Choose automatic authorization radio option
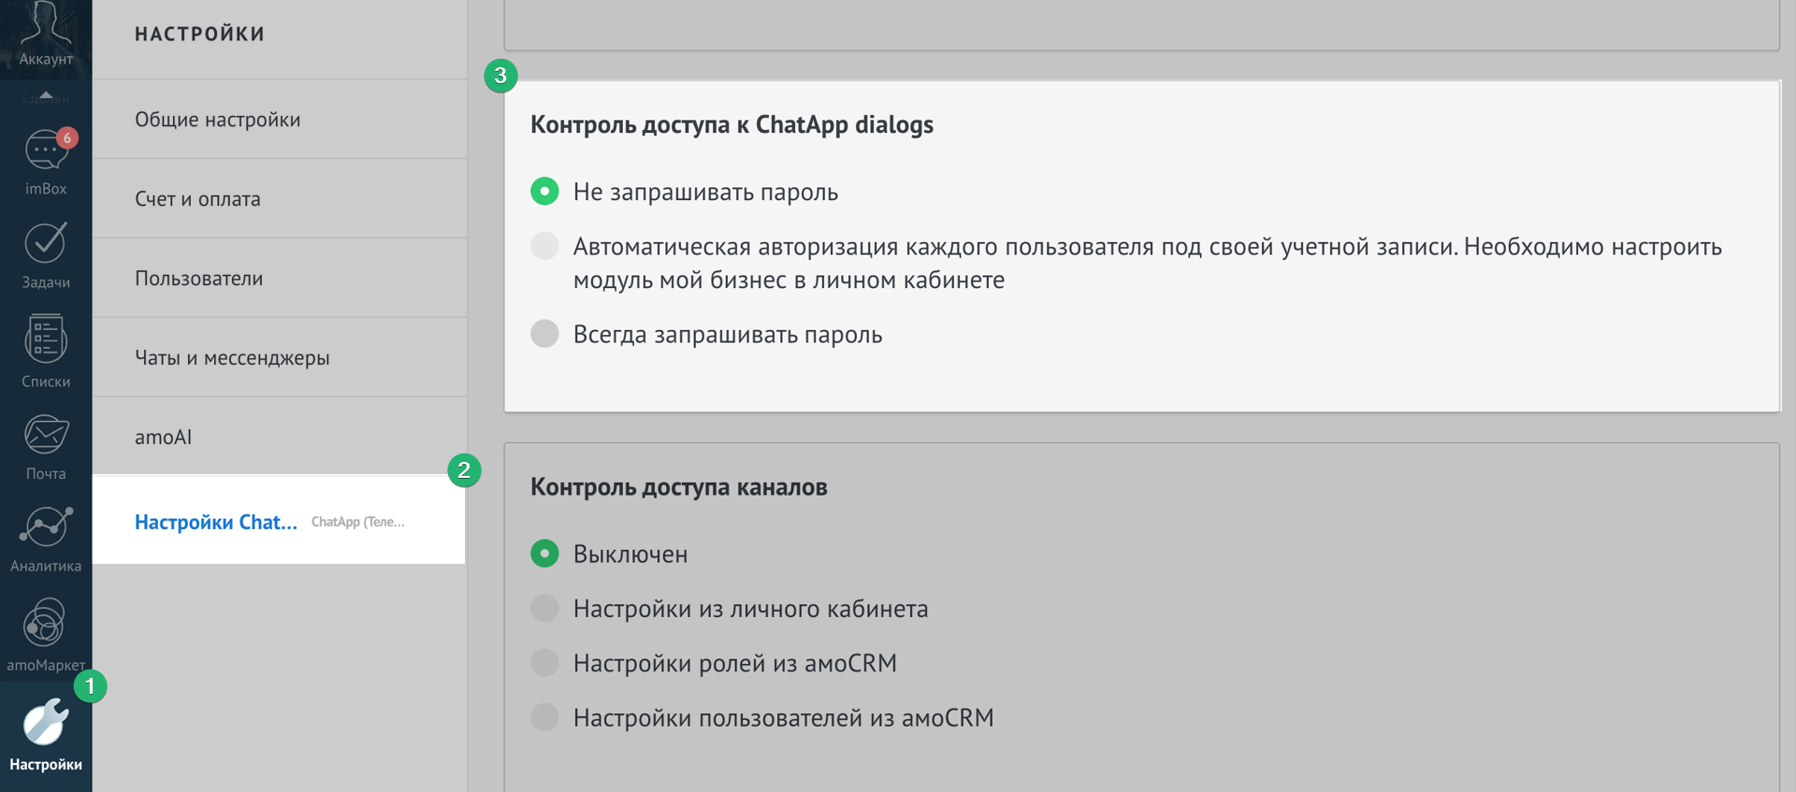The height and width of the screenshot is (792, 1796). [x=544, y=246]
